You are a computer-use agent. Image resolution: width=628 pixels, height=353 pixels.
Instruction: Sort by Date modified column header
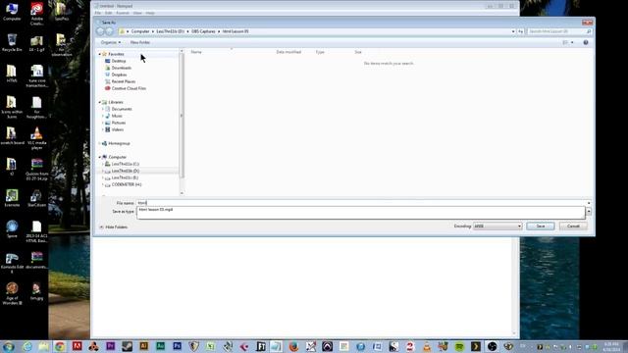[x=288, y=52]
